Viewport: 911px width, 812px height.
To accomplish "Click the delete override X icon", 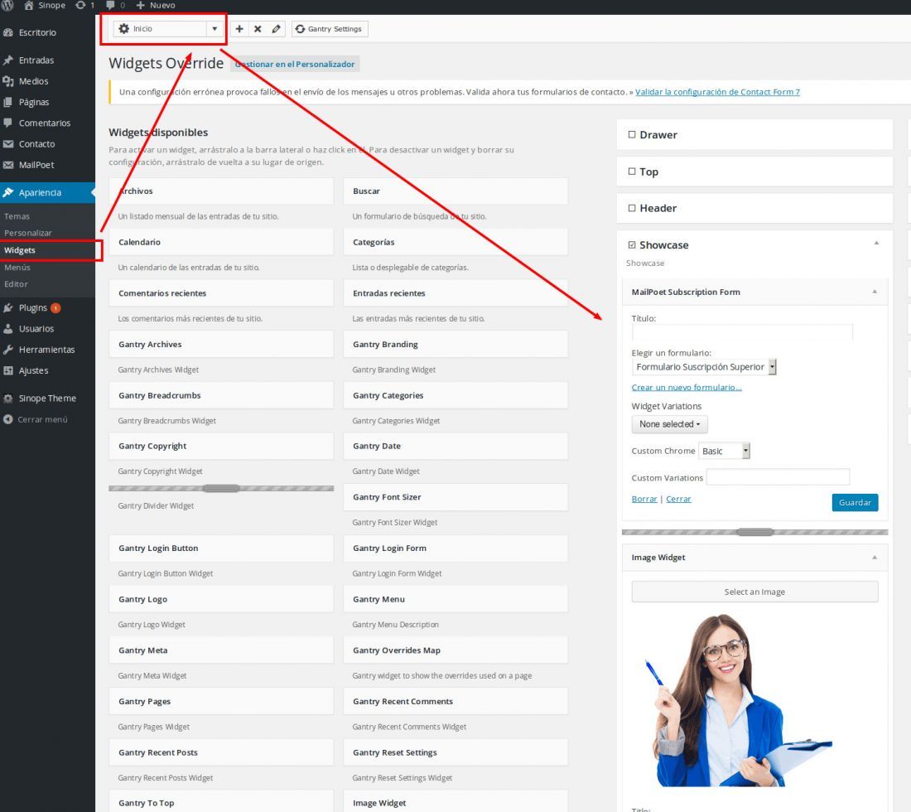I will (258, 28).
